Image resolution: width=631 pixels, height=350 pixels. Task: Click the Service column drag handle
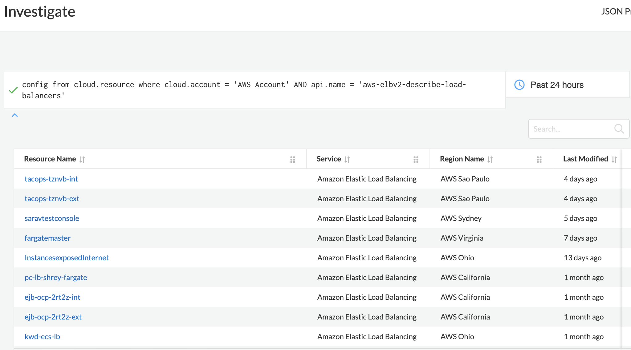tap(416, 159)
